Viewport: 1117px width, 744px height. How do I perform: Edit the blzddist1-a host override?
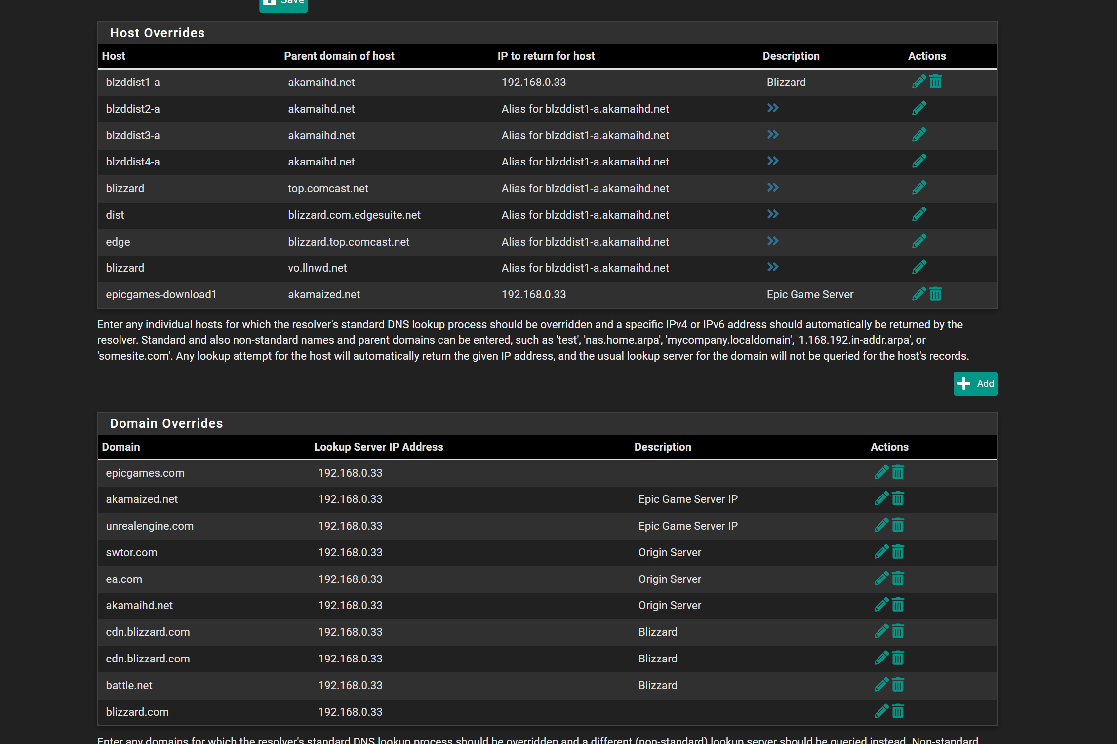(x=918, y=82)
